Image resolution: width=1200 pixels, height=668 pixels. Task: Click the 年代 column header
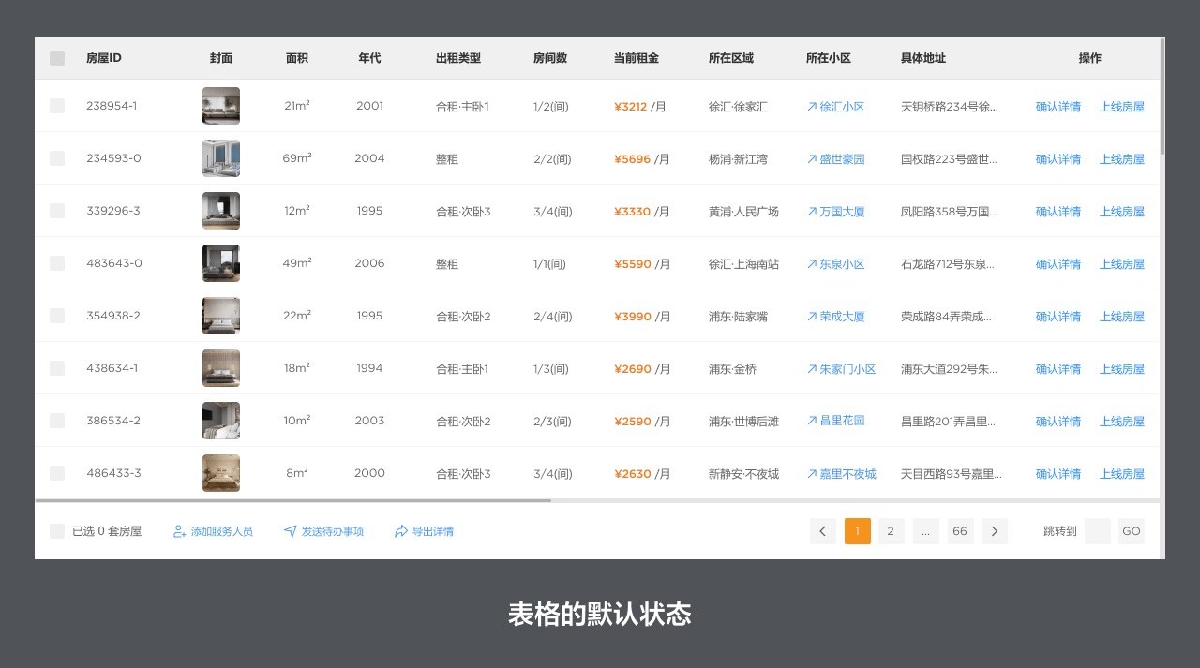(x=369, y=58)
